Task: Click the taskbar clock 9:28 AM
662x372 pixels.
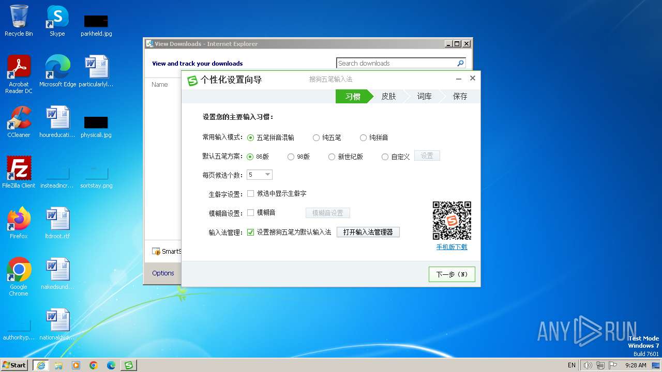Action: pos(636,365)
